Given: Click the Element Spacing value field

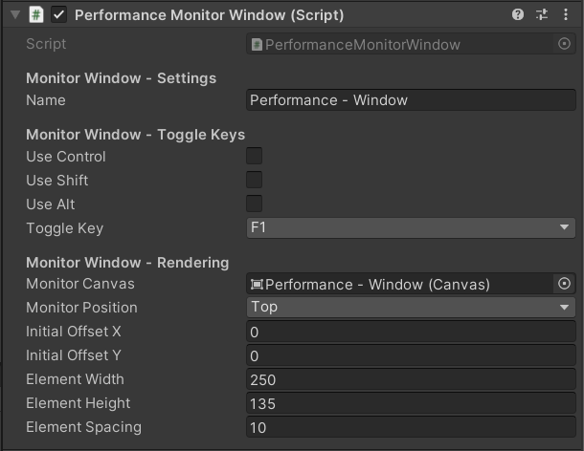Looking at the screenshot, I should 411,427.
